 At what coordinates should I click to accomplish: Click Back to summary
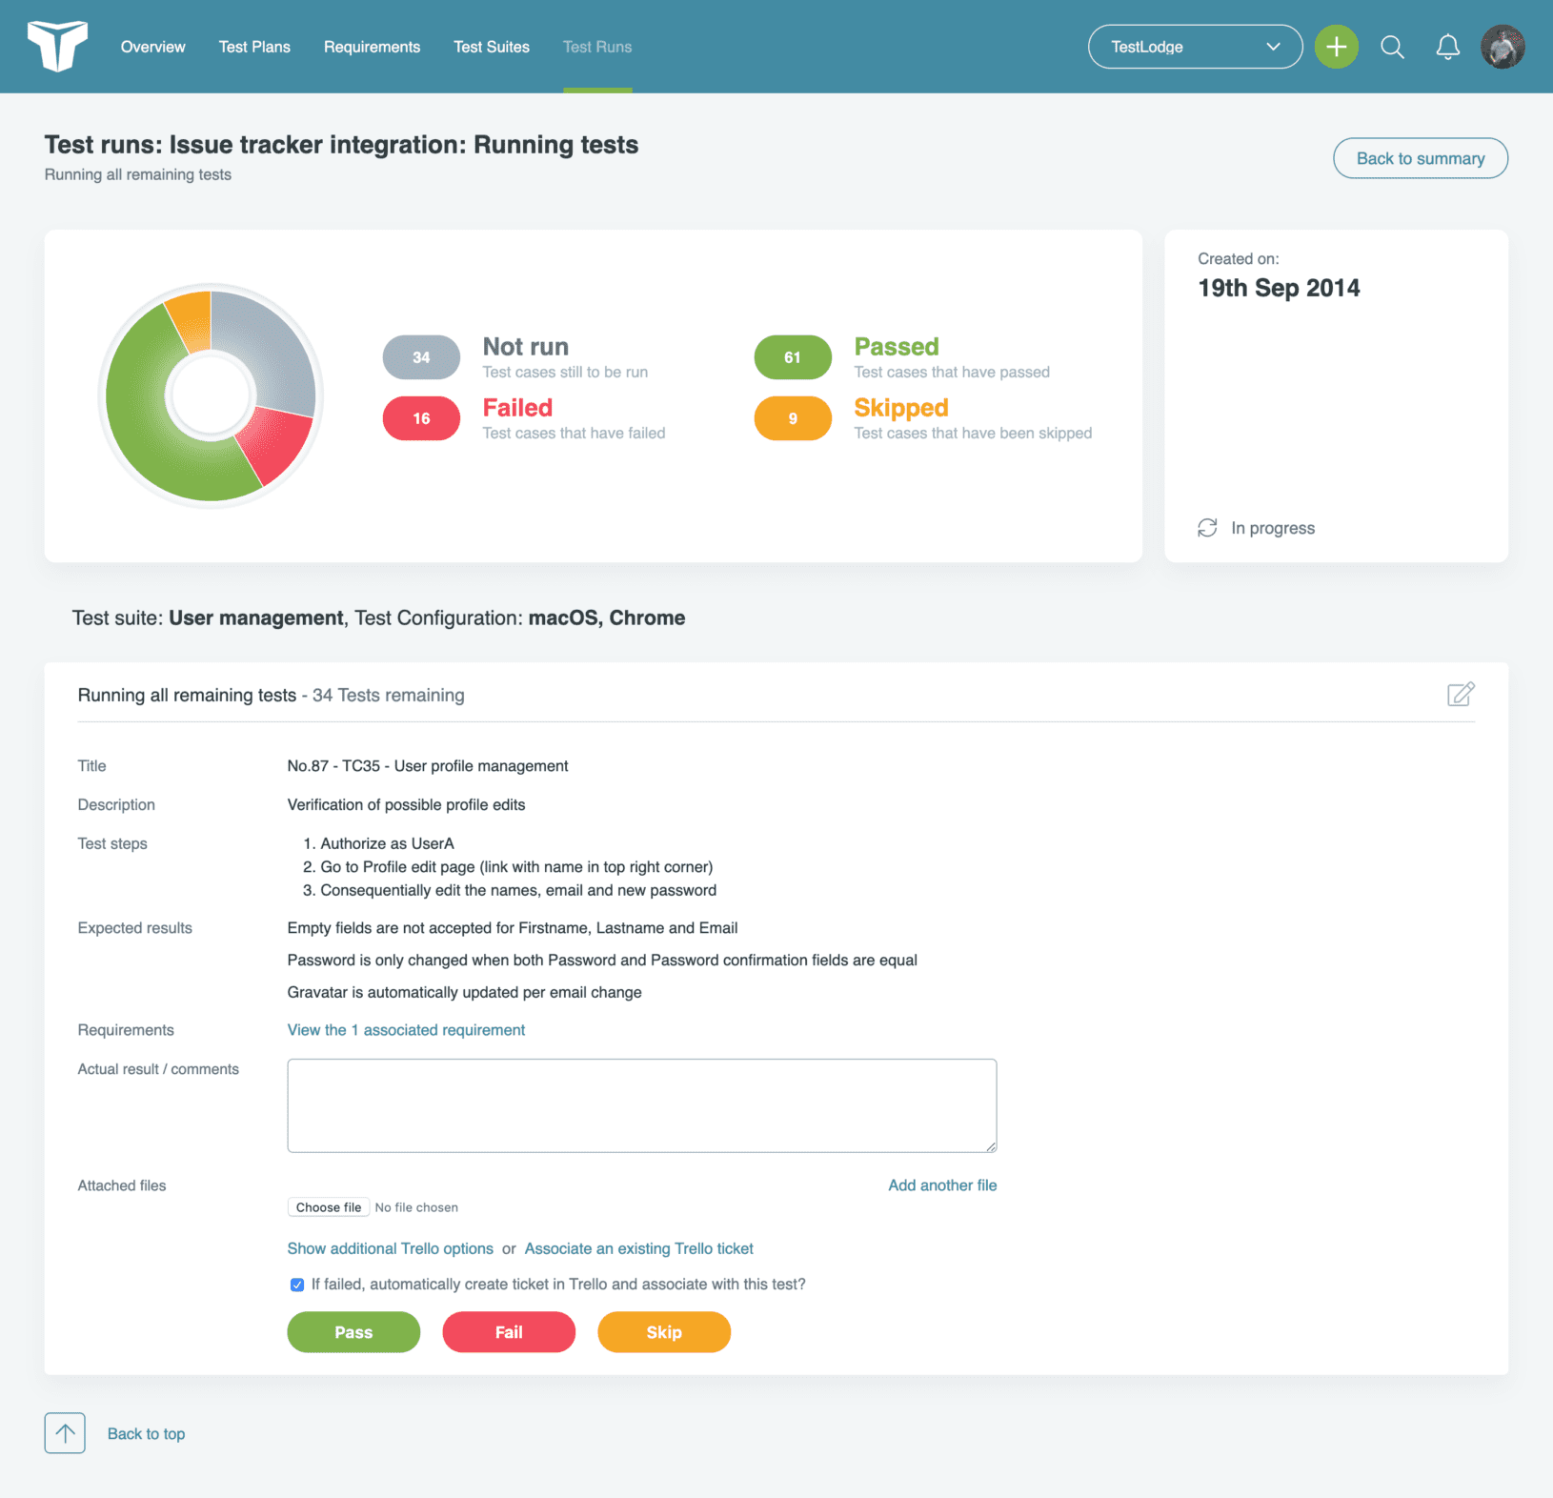click(x=1420, y=157)
